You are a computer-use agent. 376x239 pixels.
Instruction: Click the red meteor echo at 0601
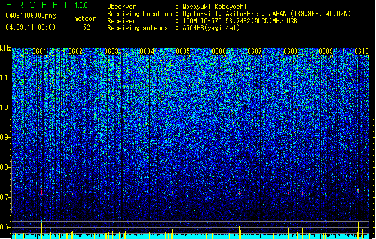41,192
